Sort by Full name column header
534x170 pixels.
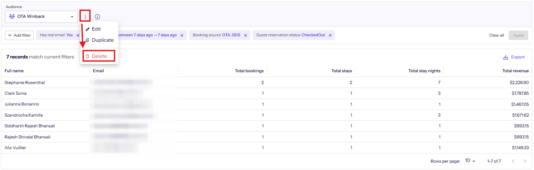[14, 71]
